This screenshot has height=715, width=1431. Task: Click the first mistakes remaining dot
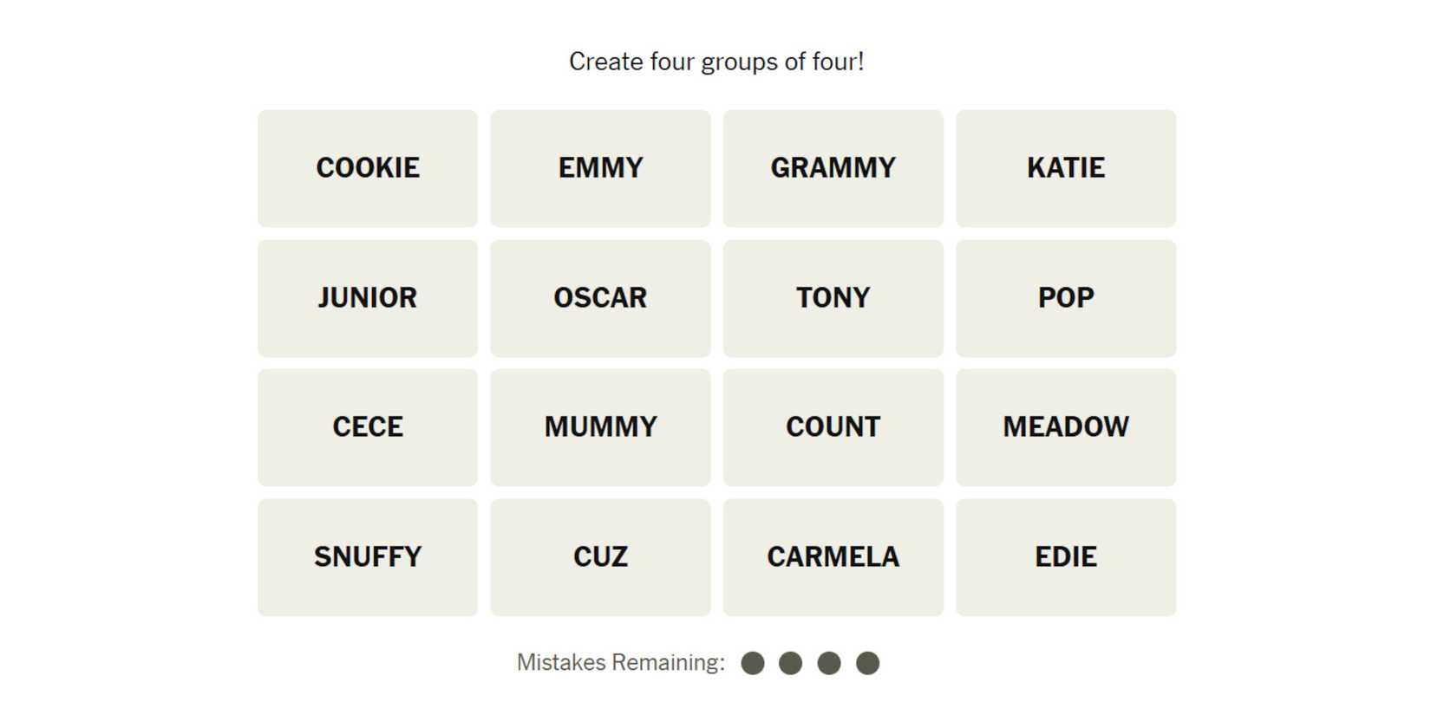pos(753,663)
